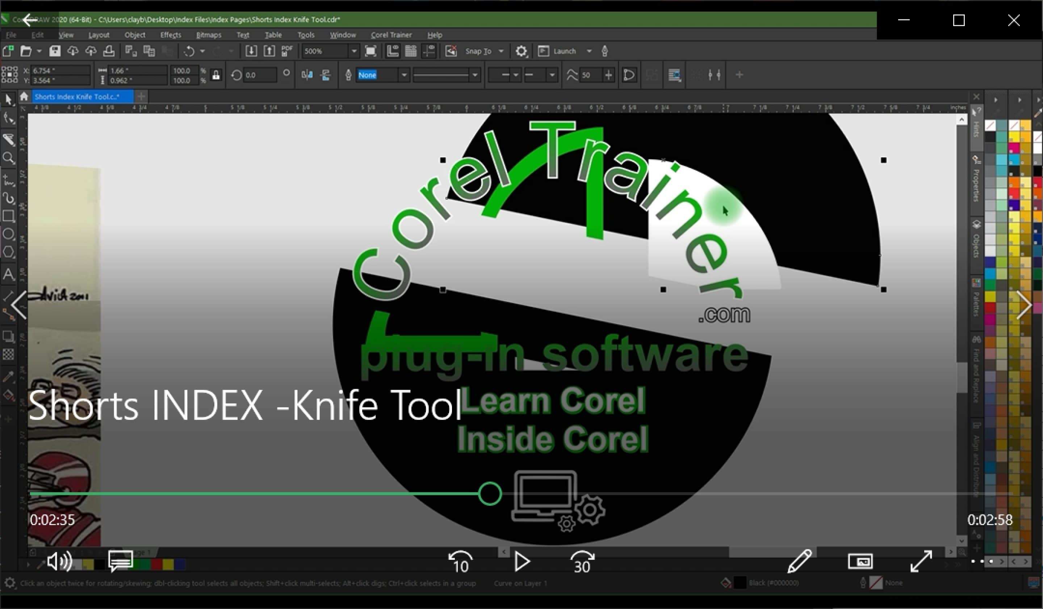The image size is (1043, 609).
Task: Add new document tab plus button
Action: pos(141,97)
